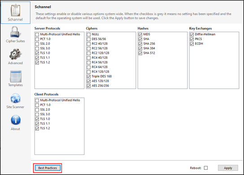Uncheck the Triple DES 168 cipher
The image size is (244, 175).
[x=89, y=76]
